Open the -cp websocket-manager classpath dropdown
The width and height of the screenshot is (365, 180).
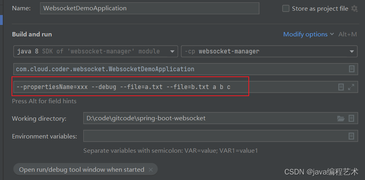coord(269,51)
